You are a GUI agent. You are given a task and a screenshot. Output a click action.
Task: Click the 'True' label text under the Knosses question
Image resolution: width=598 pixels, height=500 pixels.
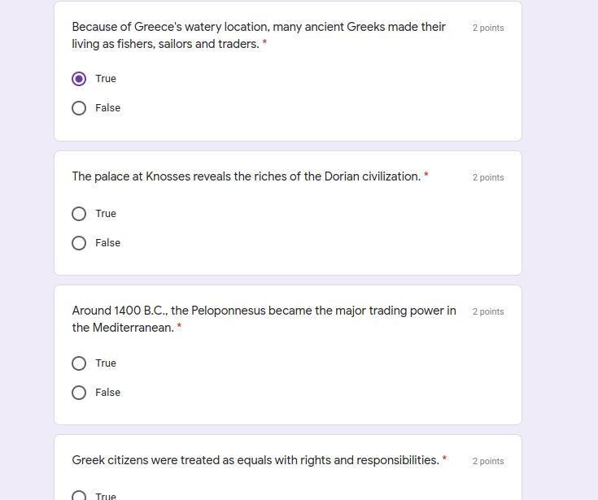[106, 214]
